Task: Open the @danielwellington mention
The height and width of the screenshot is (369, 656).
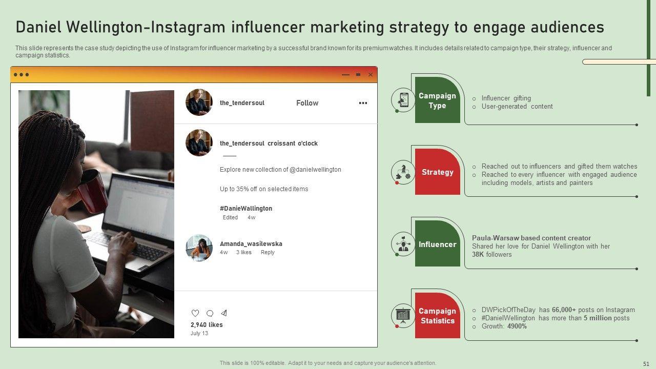Action: click(315, 170)
